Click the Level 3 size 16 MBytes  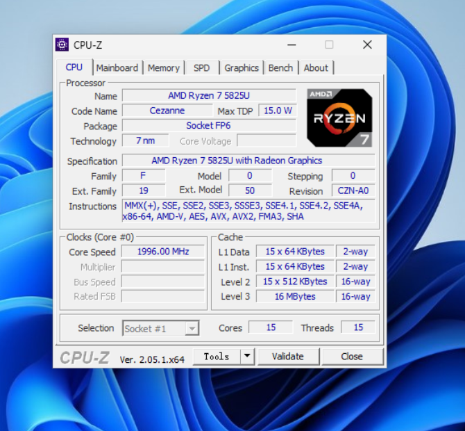coord(295,296)
